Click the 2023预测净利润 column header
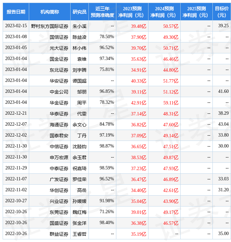The height and width of the screenshot is (242, 231). (x=132, y=12)
